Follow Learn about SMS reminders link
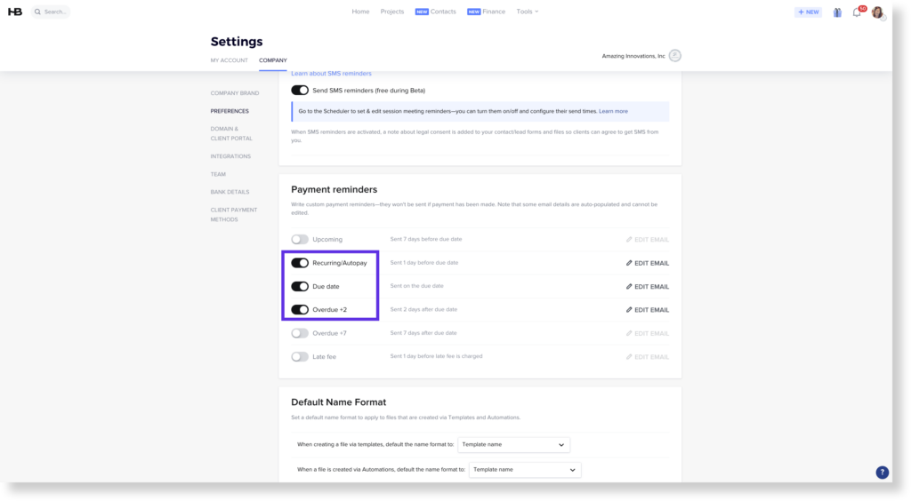The width and height of the screenshot is (911, 501). (x=331, y=74)
